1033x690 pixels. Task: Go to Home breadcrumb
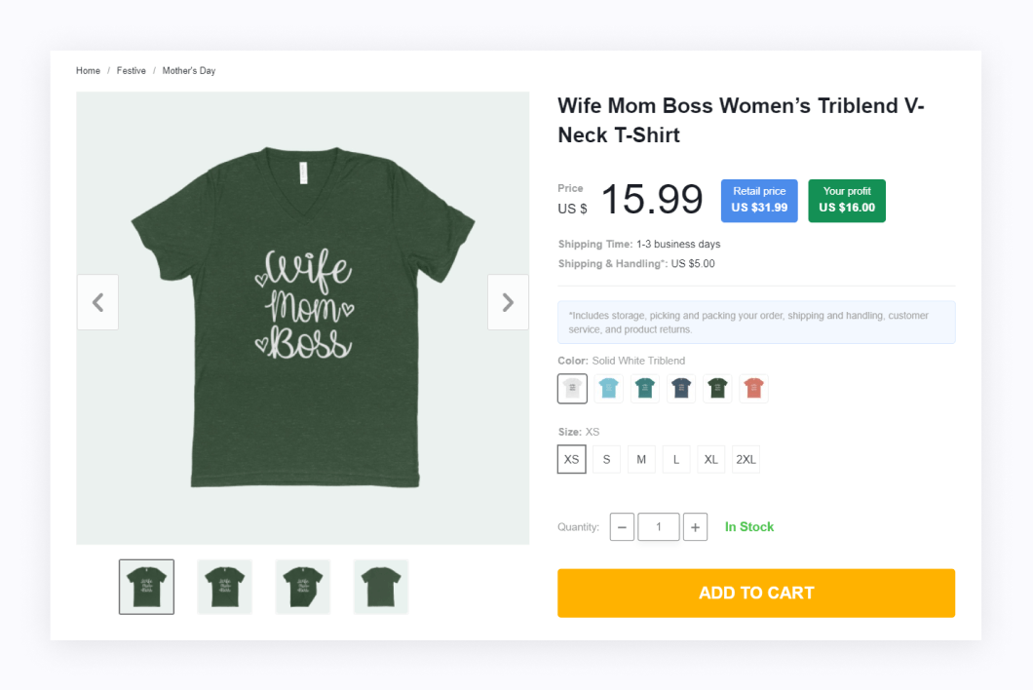(x=88, y=70)
